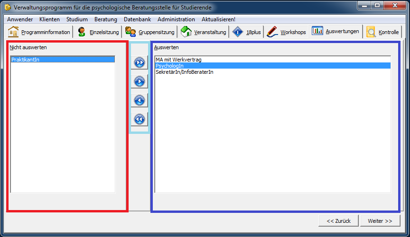
Task: Open the Kontrolle tab
Action: [382, 32]
